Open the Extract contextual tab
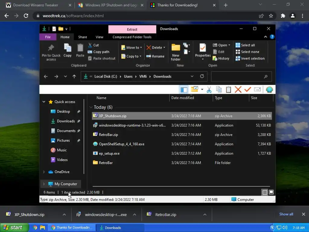The image size is (309, 232). pyautogui.click(x=132, y=29)
